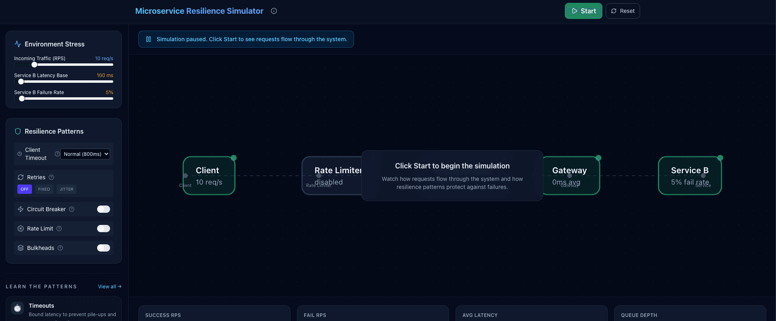The height and width of the screenshot is (321, 776).
Task: Click the AVG LATENCY metric card
Action: click(532, 314)
